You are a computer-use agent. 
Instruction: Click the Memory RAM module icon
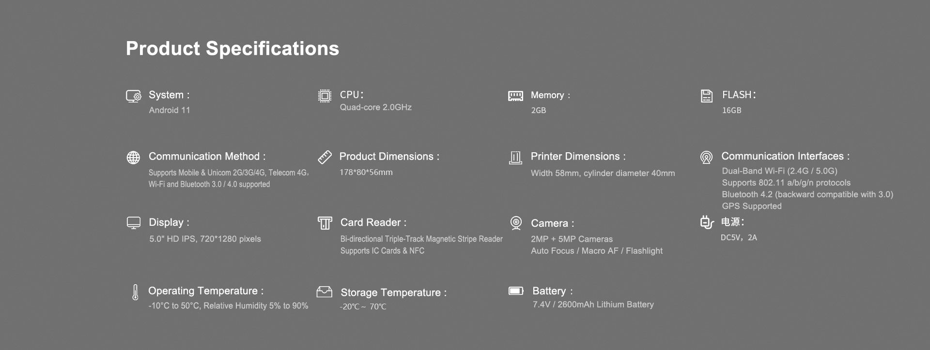tap(515, 96)
